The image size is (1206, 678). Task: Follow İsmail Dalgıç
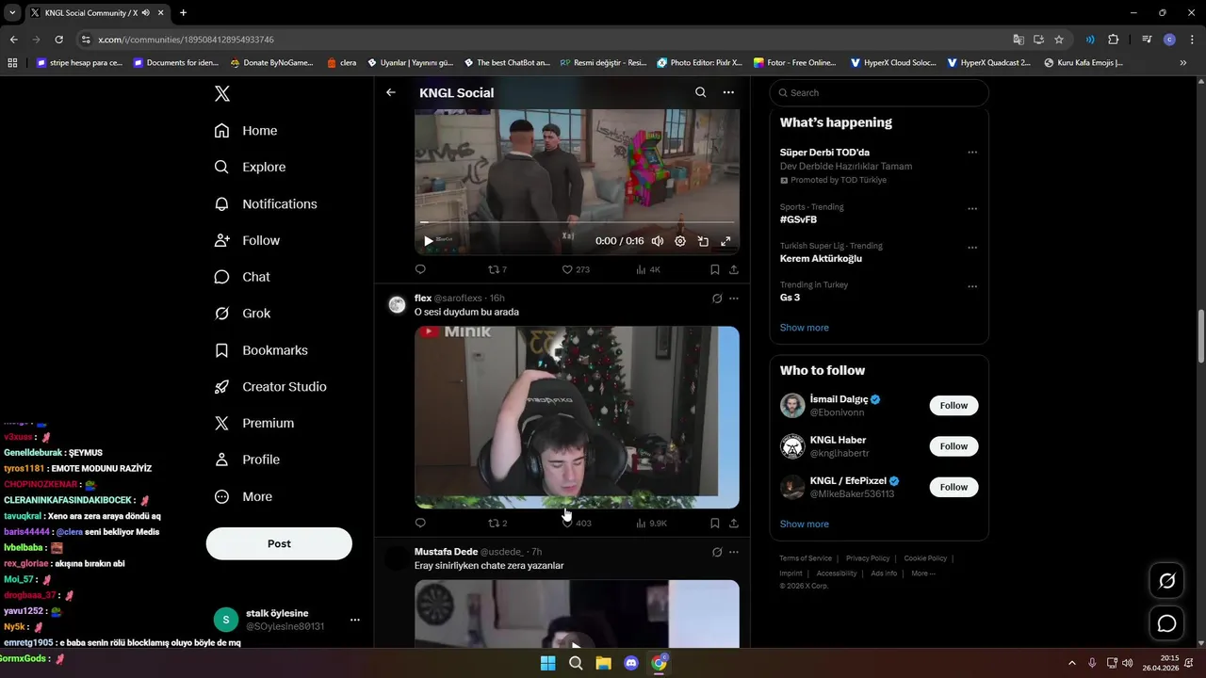(x=953, y=406)
